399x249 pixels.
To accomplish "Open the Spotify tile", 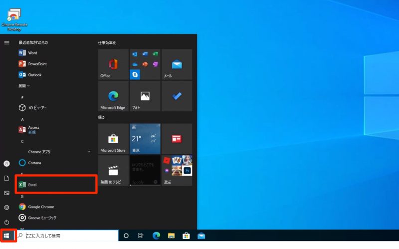I will click(x=145, y=171).
